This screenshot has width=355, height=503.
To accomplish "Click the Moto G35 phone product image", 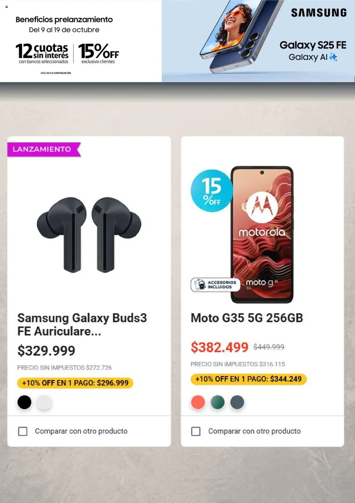I will tap(262, 235).
